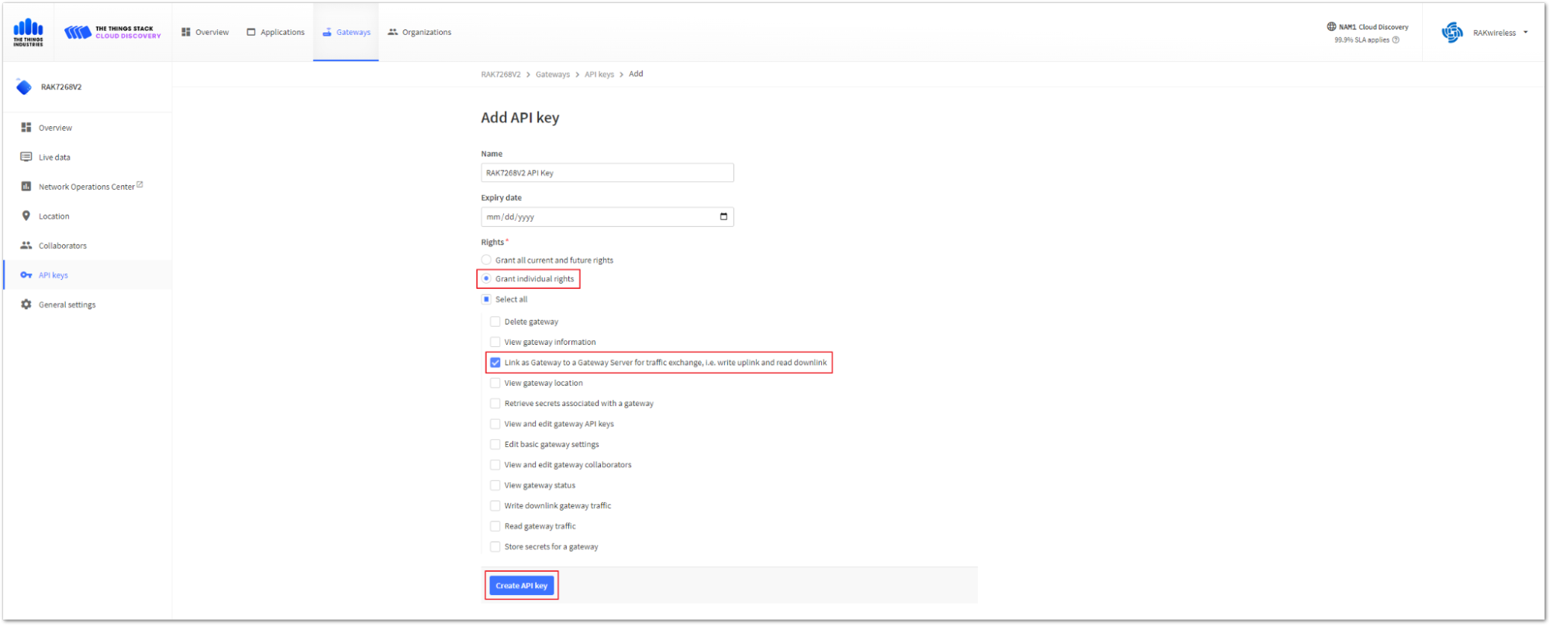Screen dimensions: 1550x626
Task: Enable View gateway status right
Action: pos(495,486)
